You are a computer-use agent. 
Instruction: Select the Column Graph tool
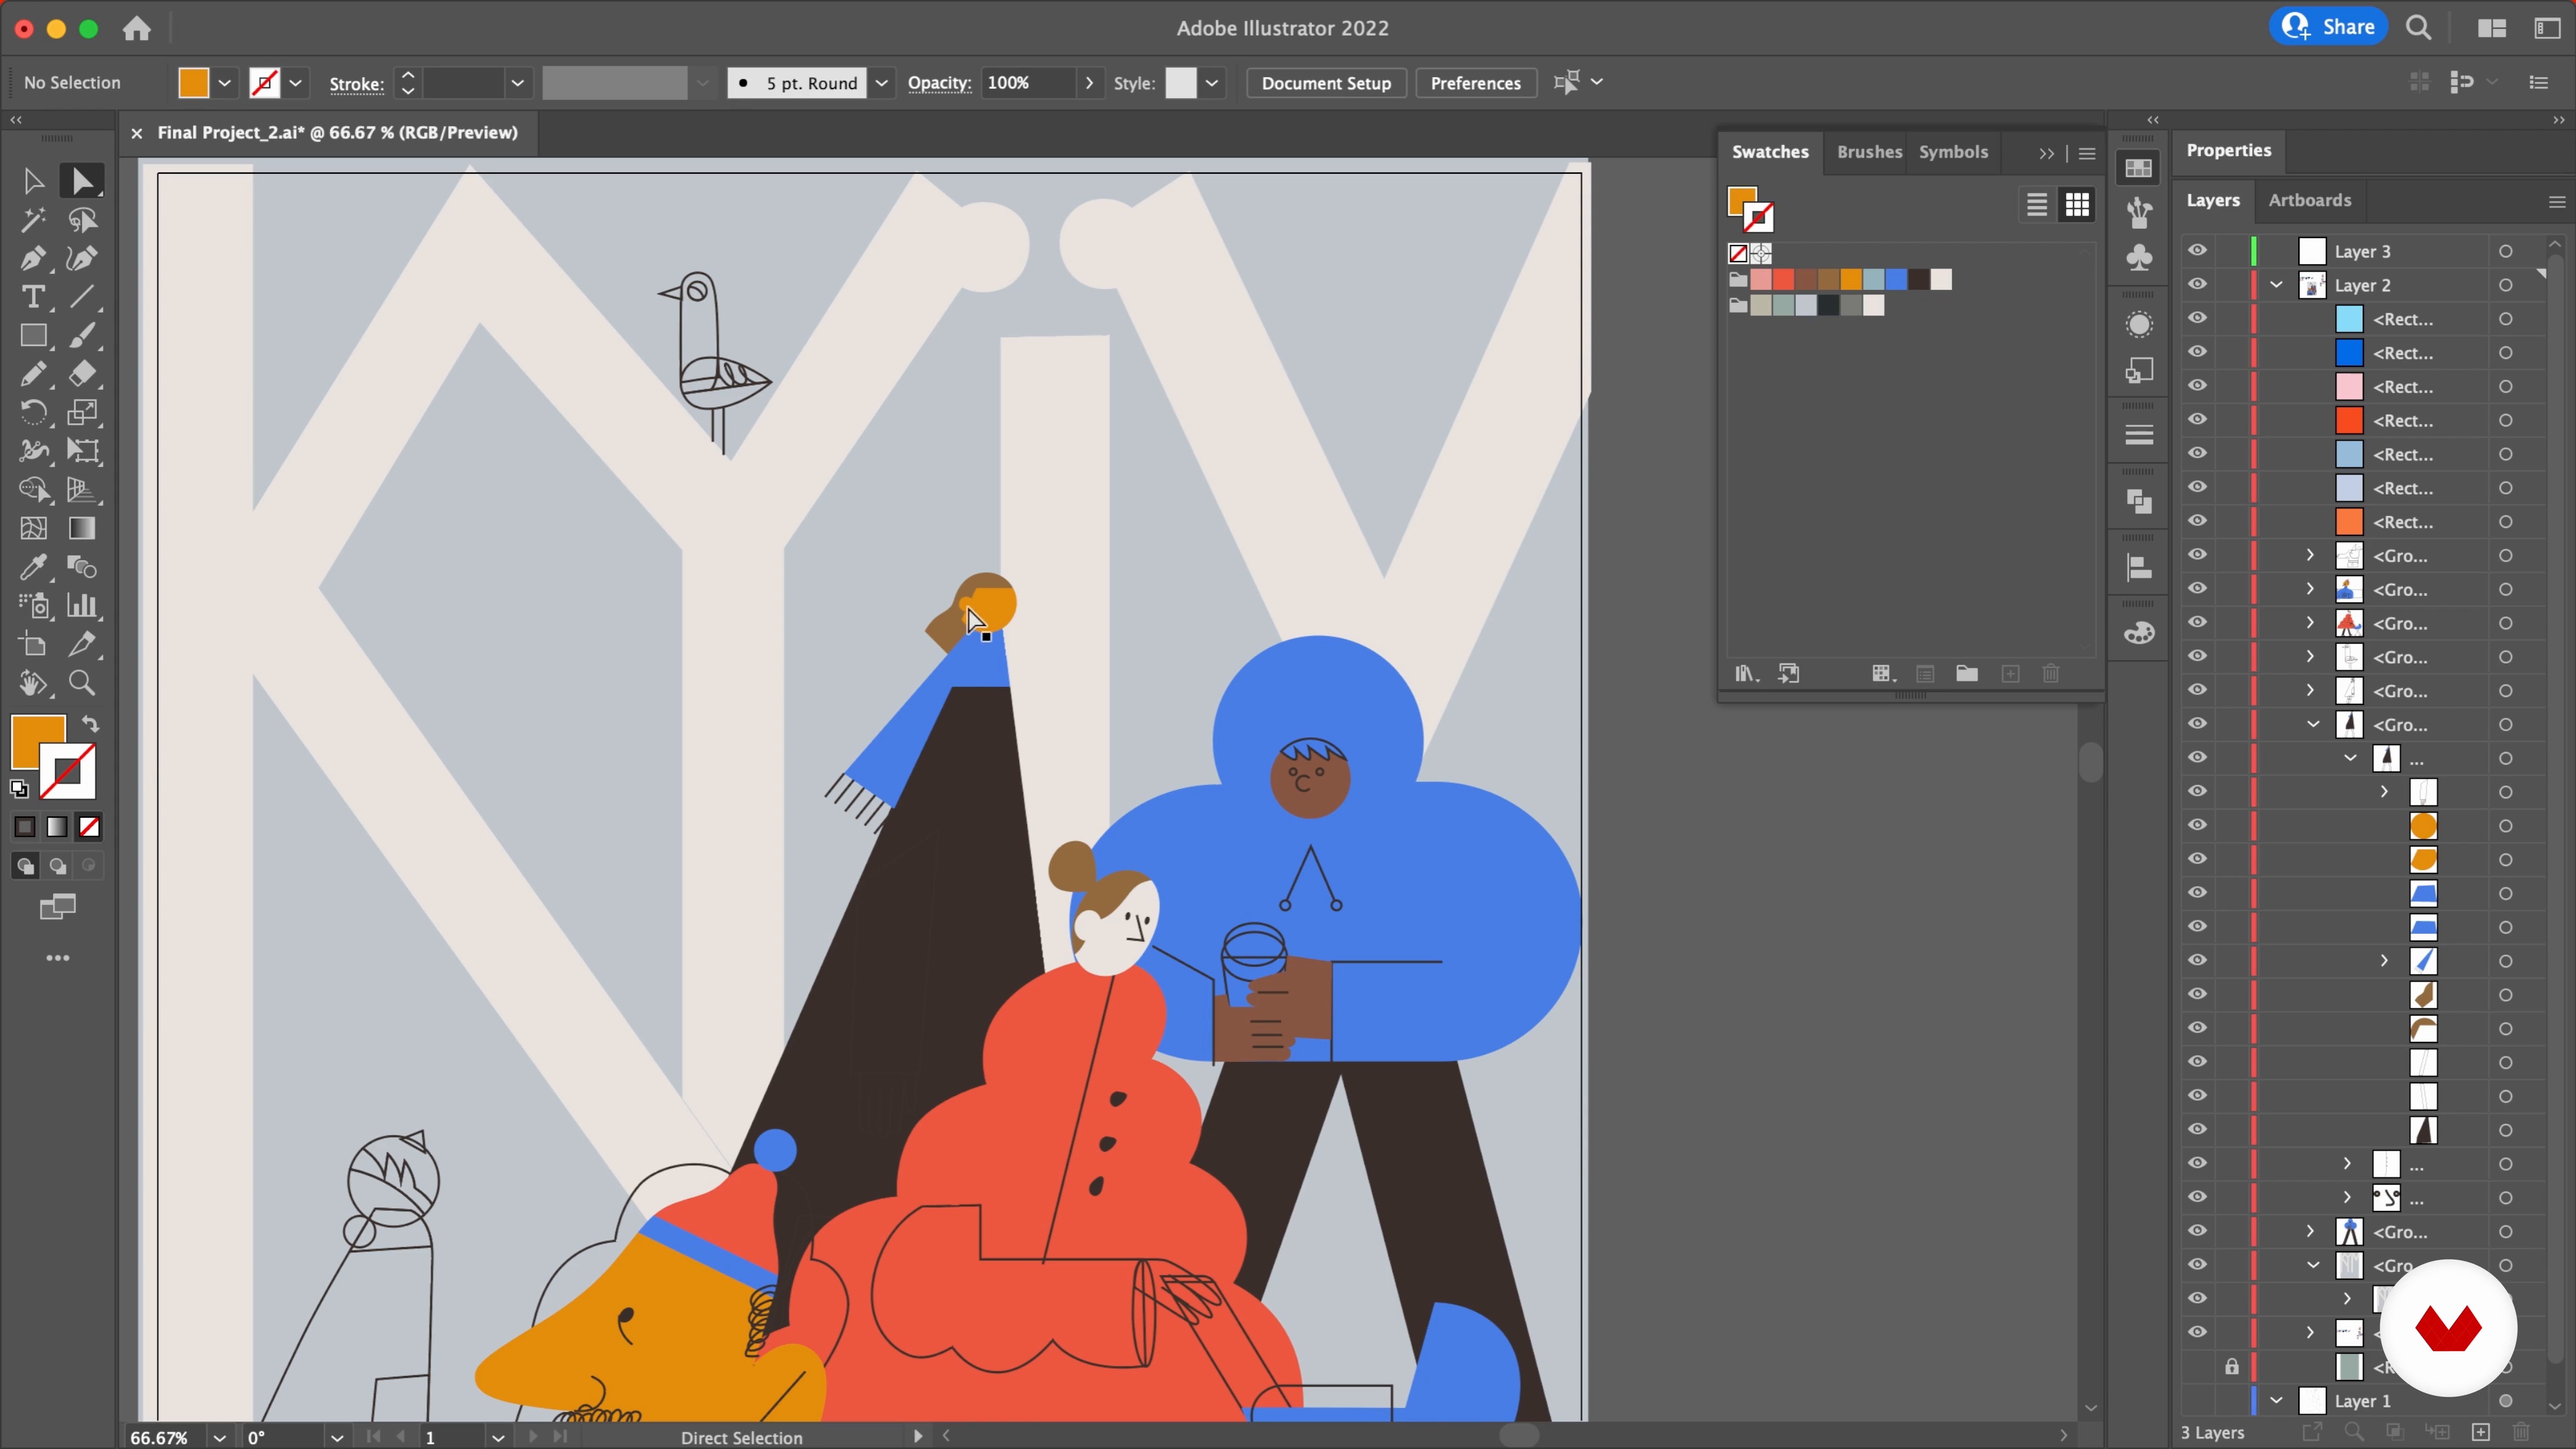(x=82, y=606)
